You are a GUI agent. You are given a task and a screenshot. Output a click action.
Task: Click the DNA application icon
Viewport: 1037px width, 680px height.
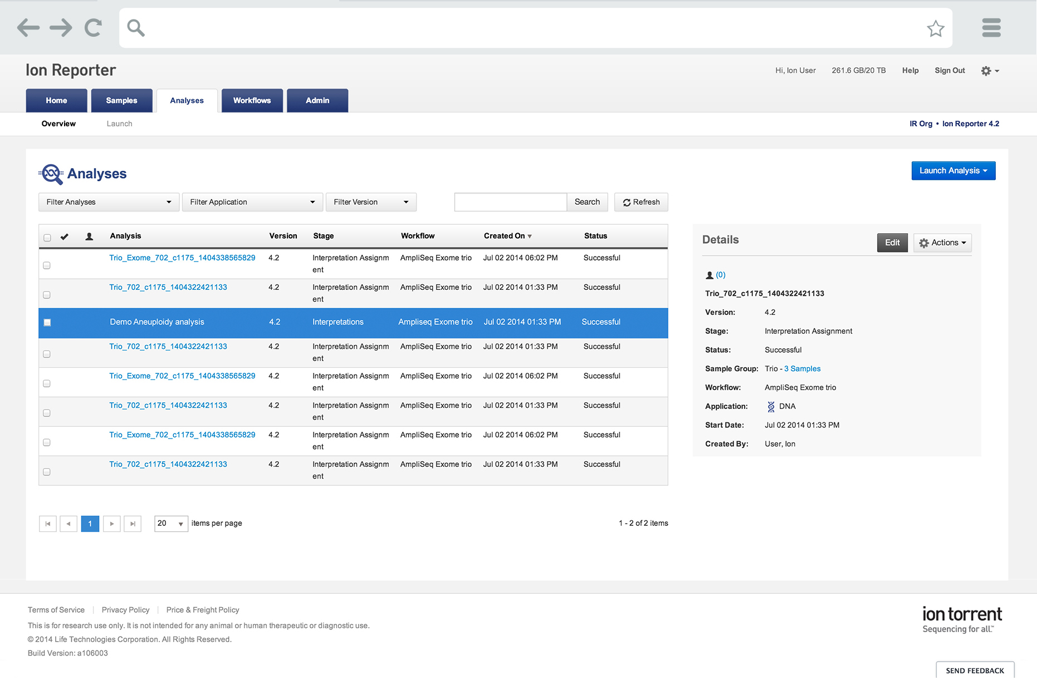click(771, 407)
